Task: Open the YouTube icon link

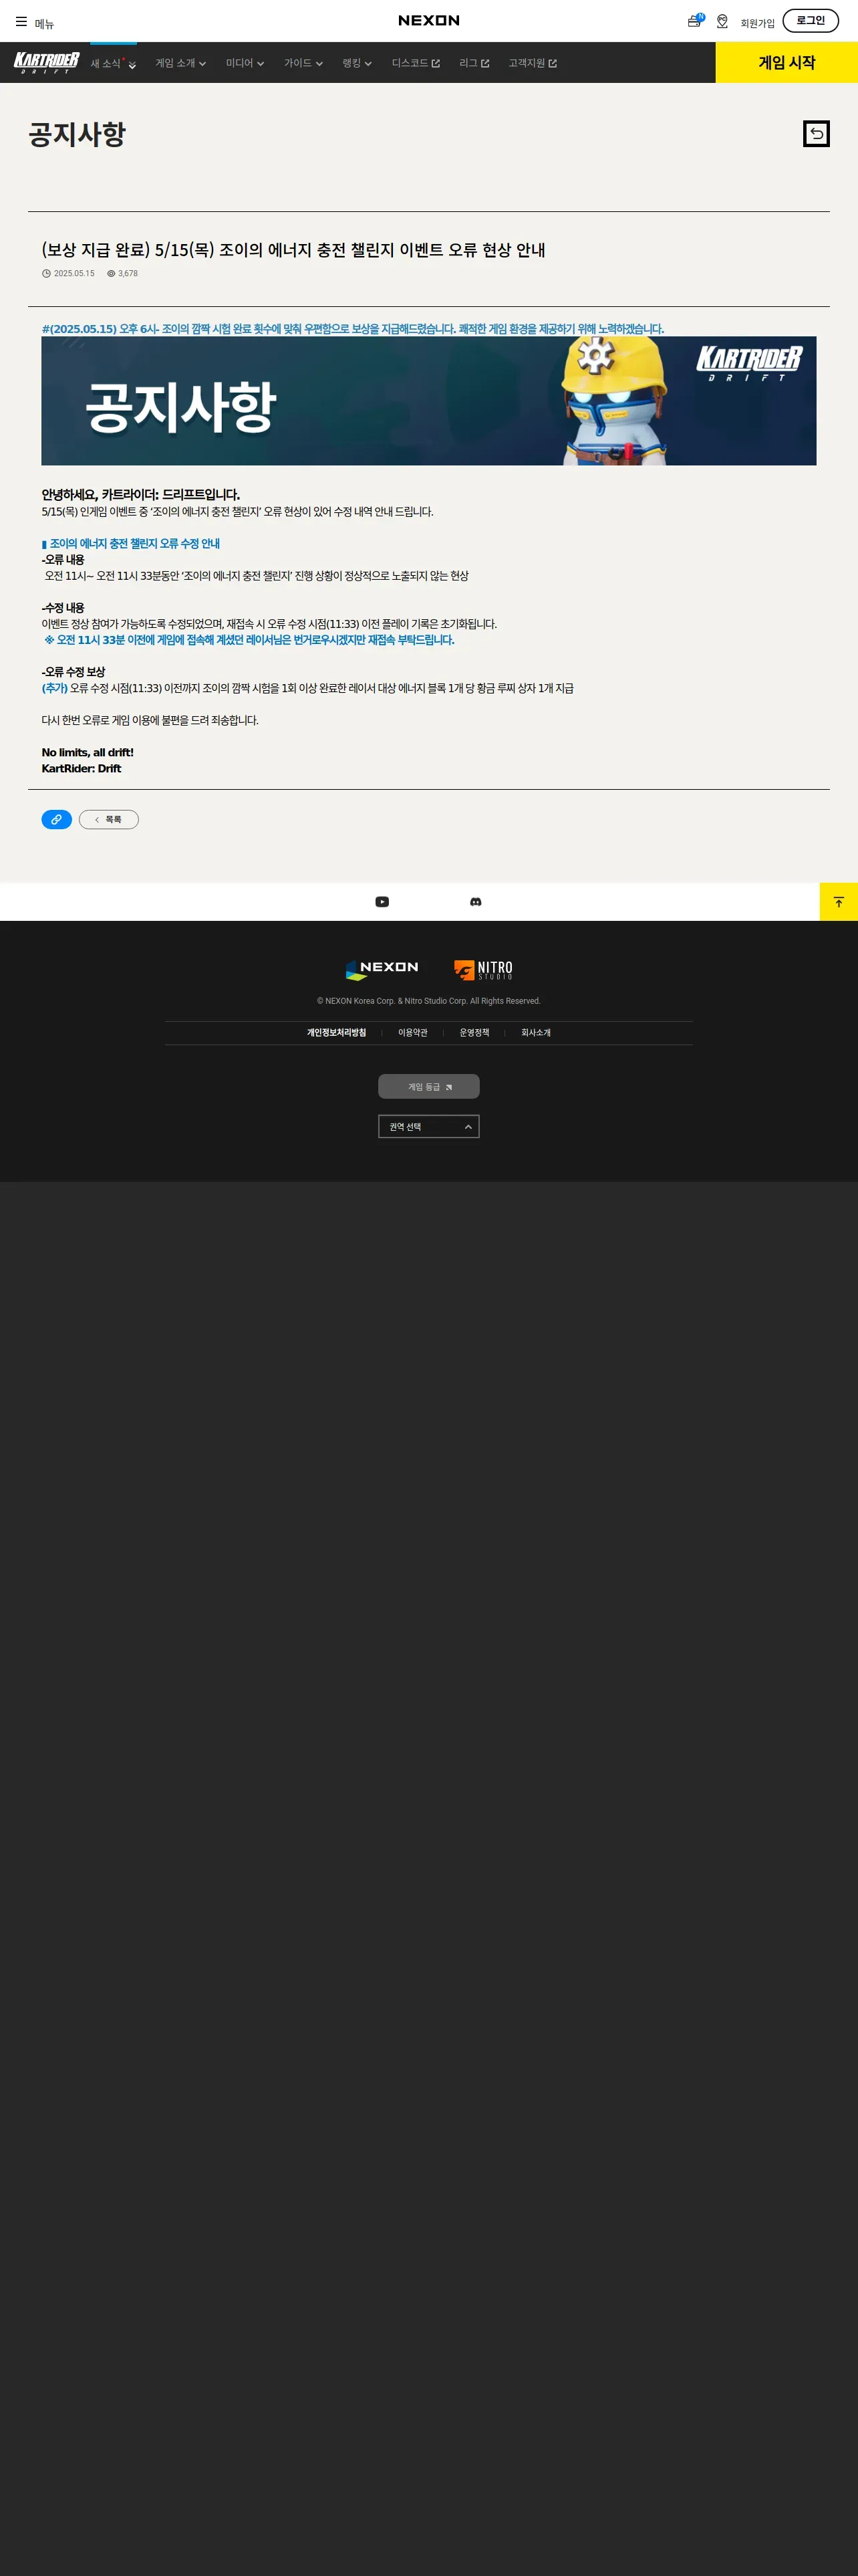Action: point(382,902)
